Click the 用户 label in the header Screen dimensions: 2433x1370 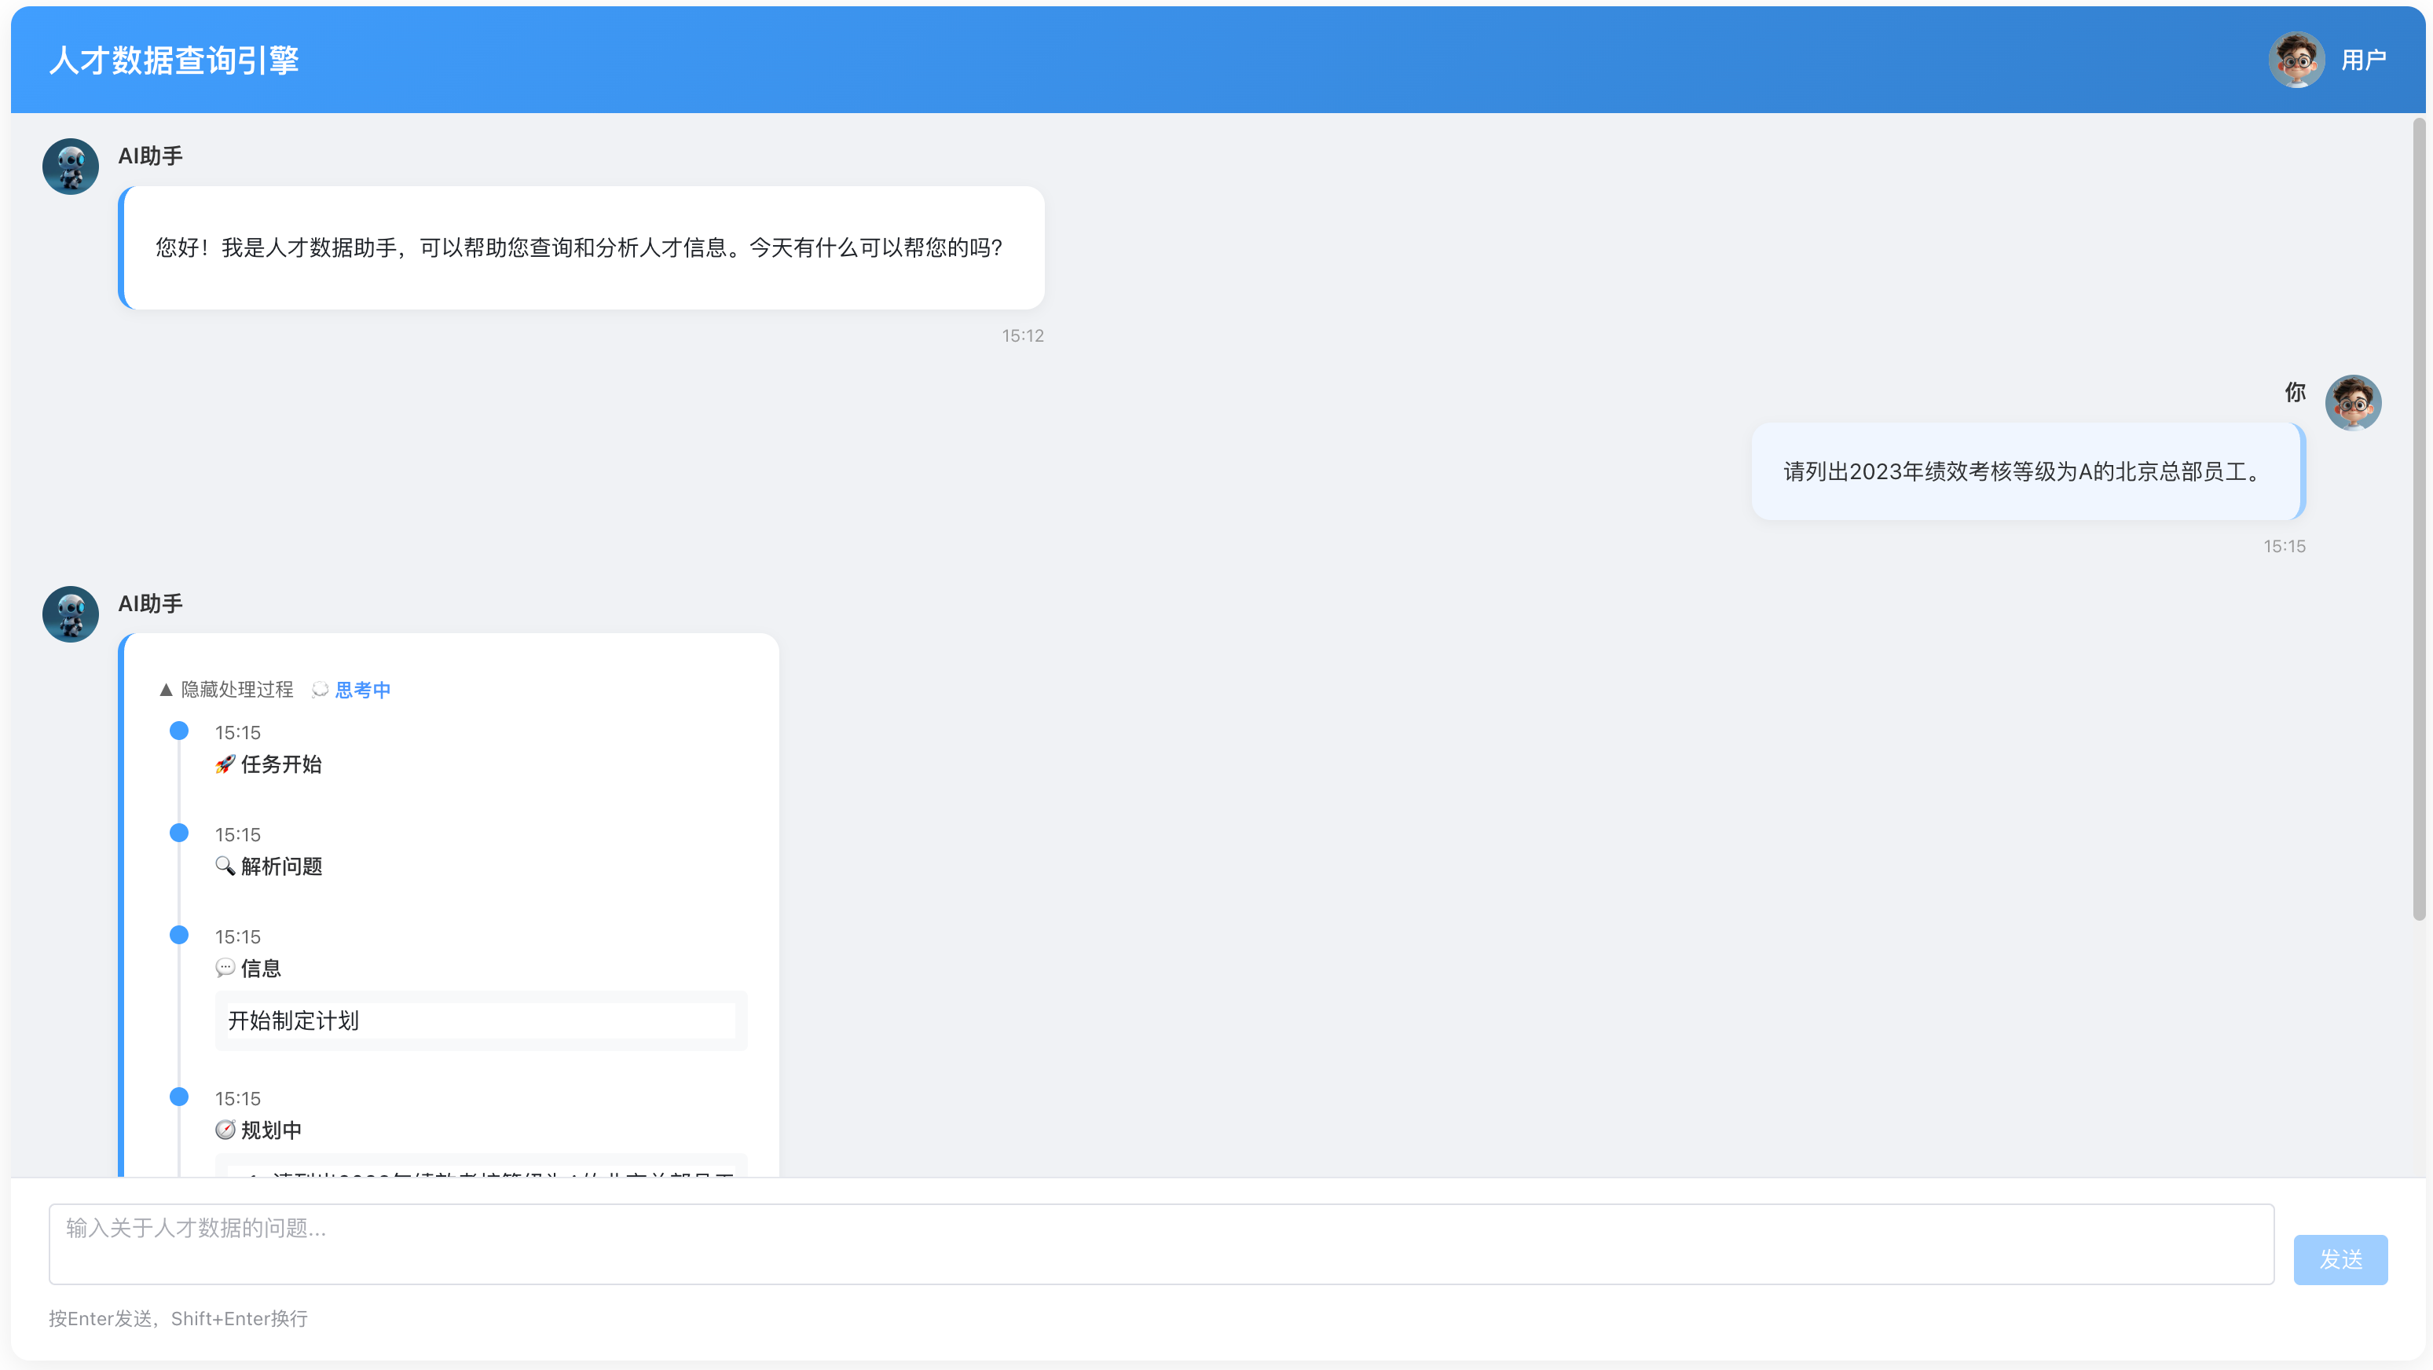pyautogui.click(x=2363, y=60)
